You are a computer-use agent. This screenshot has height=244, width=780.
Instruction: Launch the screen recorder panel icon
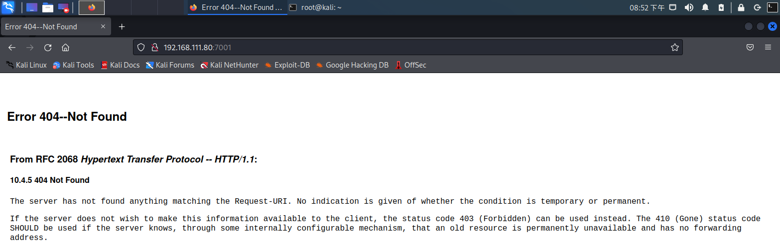[x=63, y=7]
